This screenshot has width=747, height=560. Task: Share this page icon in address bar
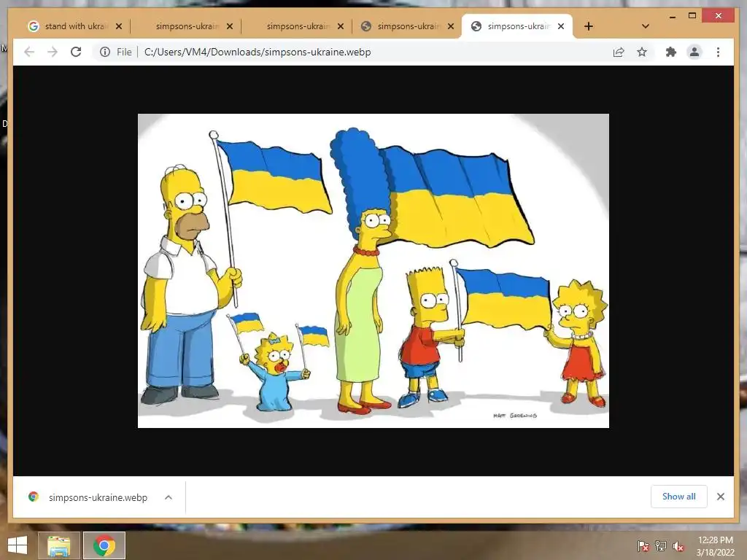(x=619, y=52)
